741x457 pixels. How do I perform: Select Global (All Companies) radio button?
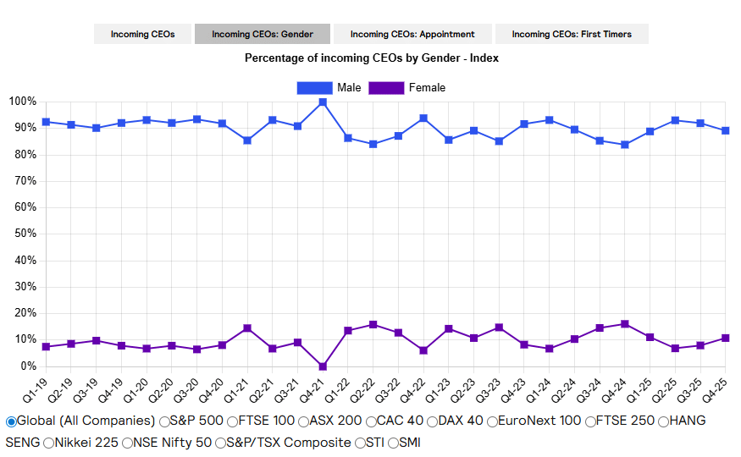pyautogui.click(x=11, y=421)
